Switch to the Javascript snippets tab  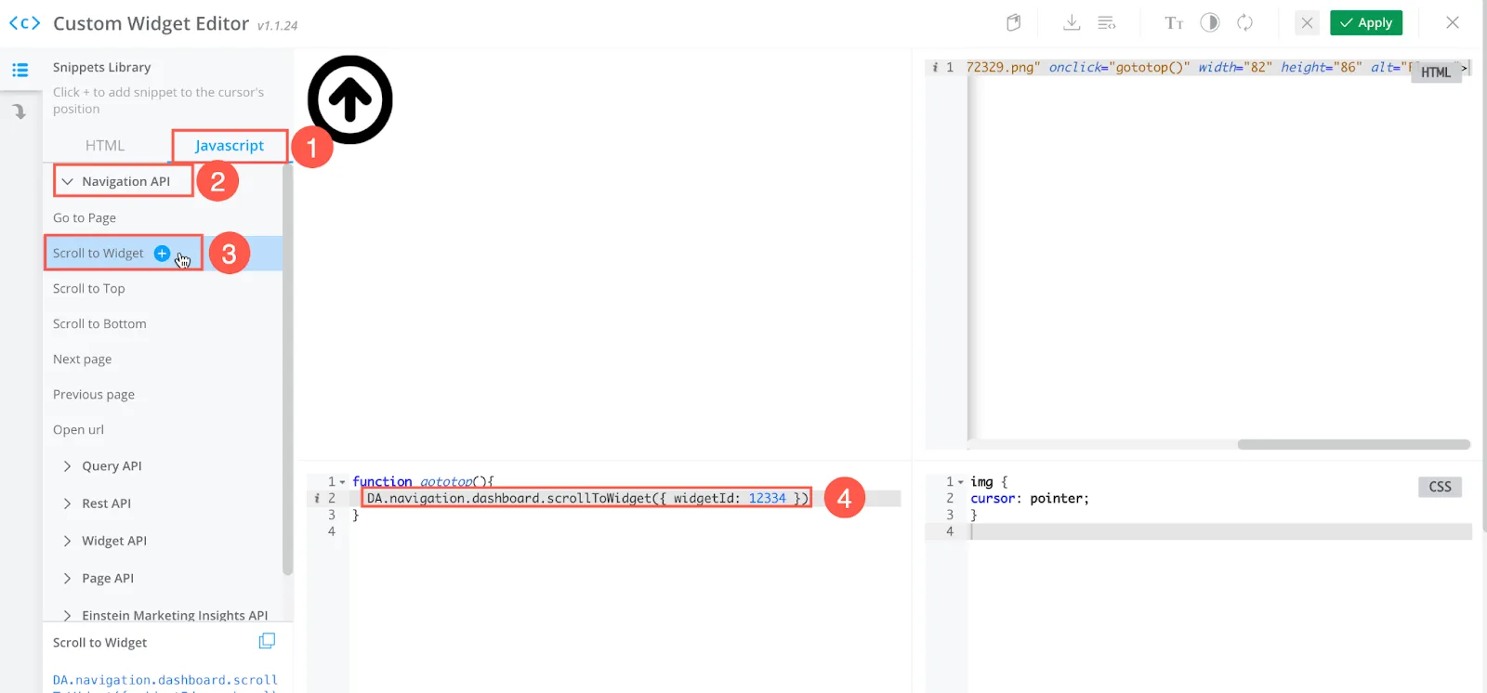pyautogui.click(x=230, y=146)
